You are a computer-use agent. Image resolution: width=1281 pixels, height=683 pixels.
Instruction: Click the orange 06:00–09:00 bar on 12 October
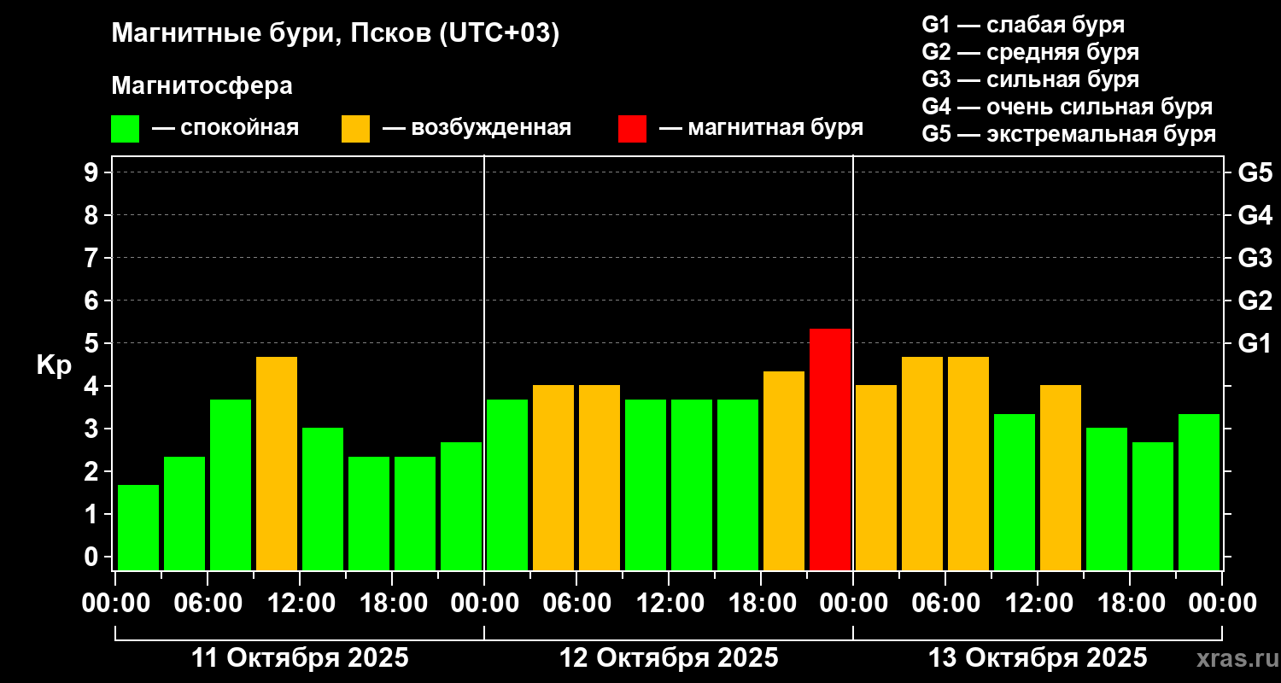pos(600,477)
